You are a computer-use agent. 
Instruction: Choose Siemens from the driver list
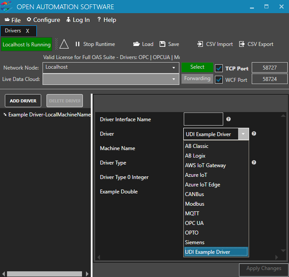coord(216,242)
